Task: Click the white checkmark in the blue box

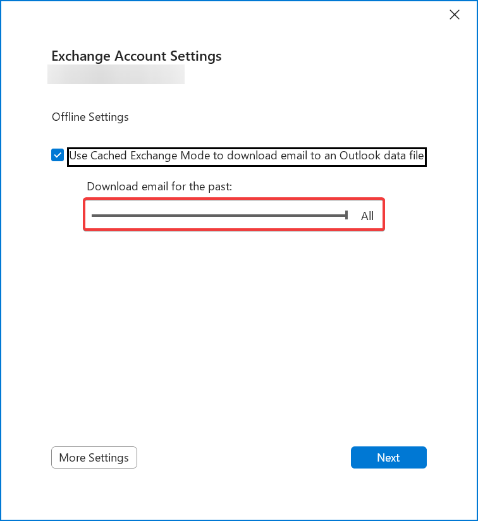Action: 58,156
